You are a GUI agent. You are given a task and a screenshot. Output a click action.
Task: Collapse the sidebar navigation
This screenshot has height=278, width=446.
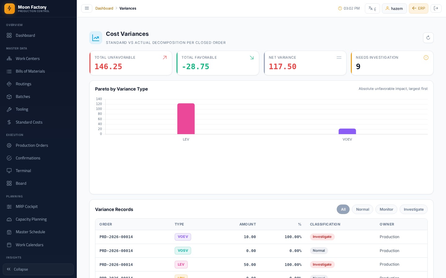tap(38, 269)
